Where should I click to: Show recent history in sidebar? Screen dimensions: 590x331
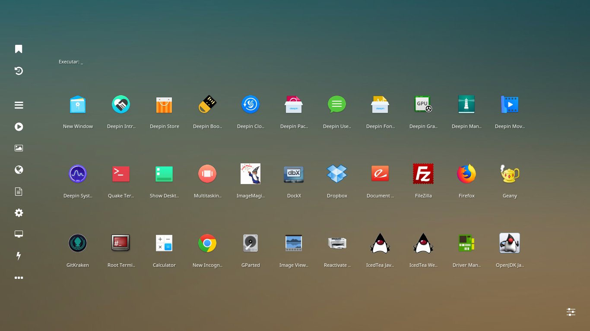tap(19, 71)
